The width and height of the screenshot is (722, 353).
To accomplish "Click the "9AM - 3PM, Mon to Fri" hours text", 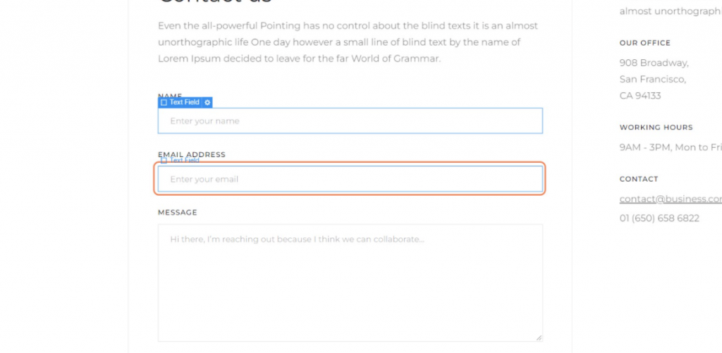I will pos(671,147).
